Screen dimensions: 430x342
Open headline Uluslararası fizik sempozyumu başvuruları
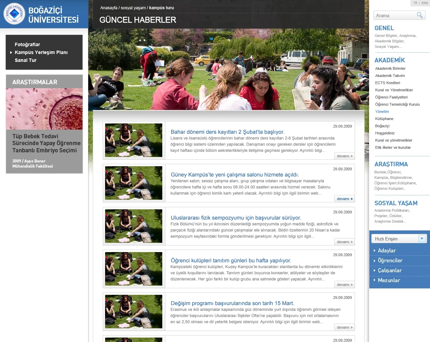point(236,218)
